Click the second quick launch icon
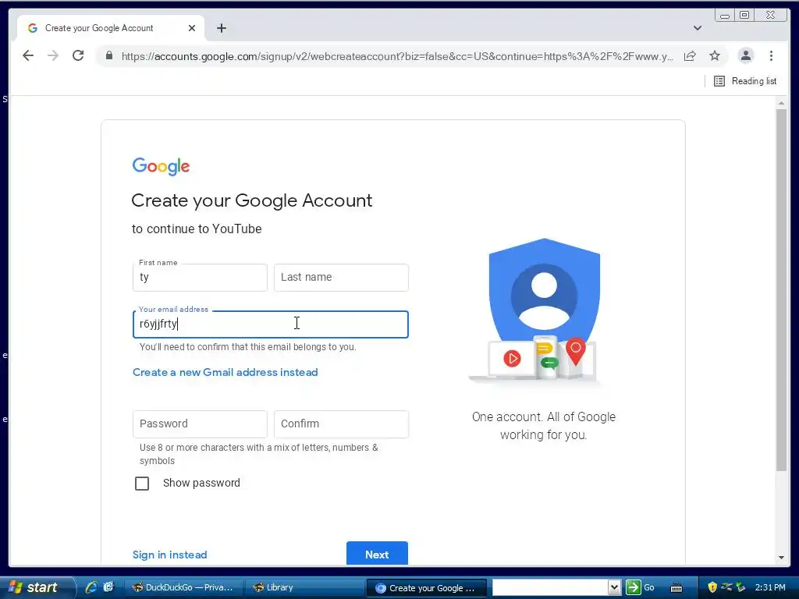Viewport: 799px width, 599px height. pos(108,587)
